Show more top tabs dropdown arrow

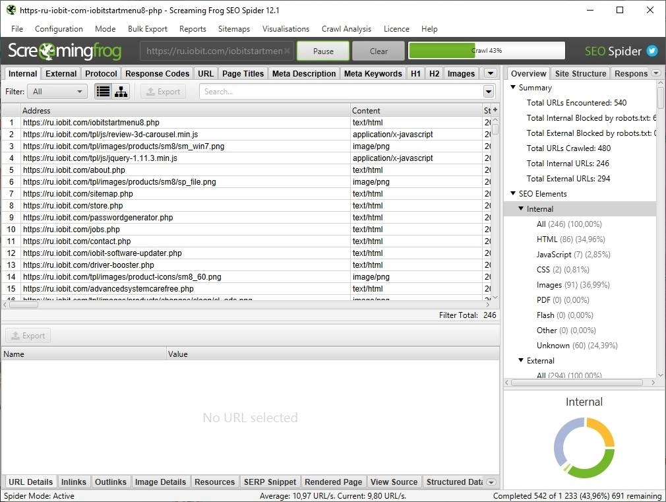point(491,73)
